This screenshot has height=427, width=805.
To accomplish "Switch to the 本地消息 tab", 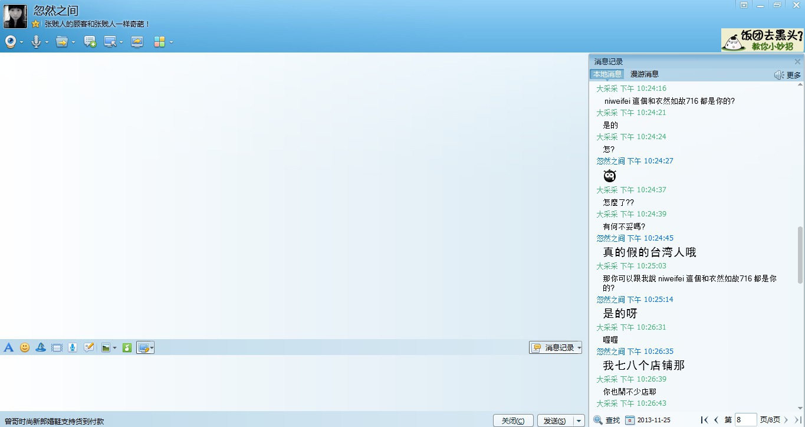I will tap(607, 74).
